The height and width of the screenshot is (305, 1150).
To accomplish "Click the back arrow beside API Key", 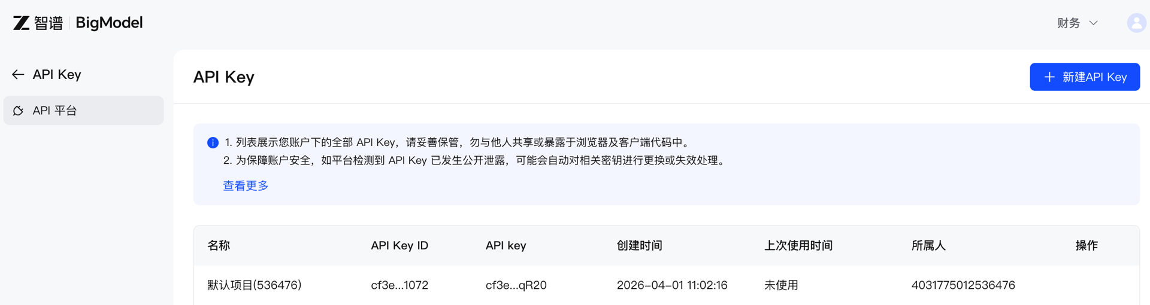I will 18,74.
